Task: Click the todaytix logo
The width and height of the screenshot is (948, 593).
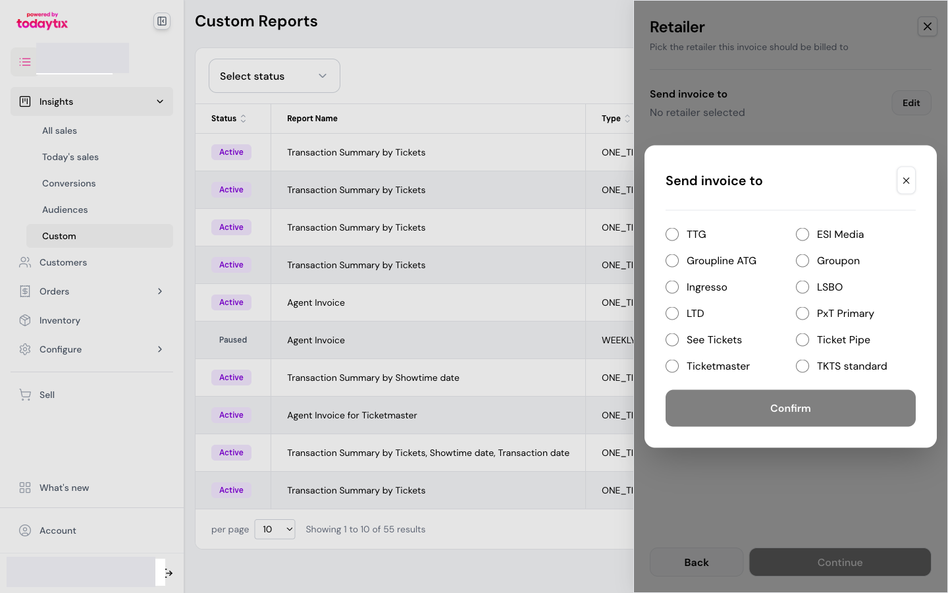Action: [x=42, y=21]
